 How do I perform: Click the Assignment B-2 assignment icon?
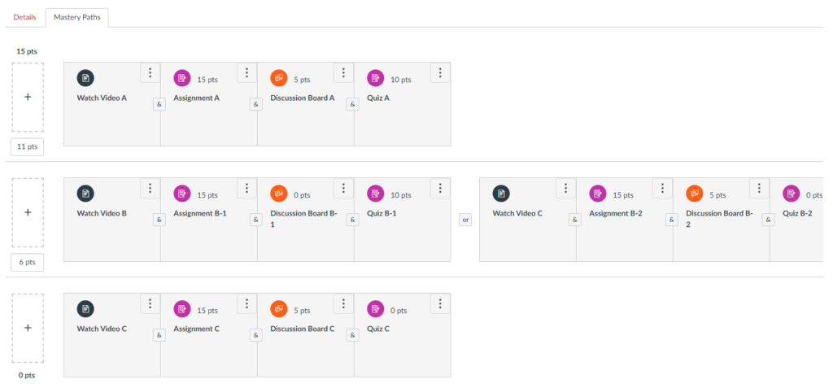598,194
